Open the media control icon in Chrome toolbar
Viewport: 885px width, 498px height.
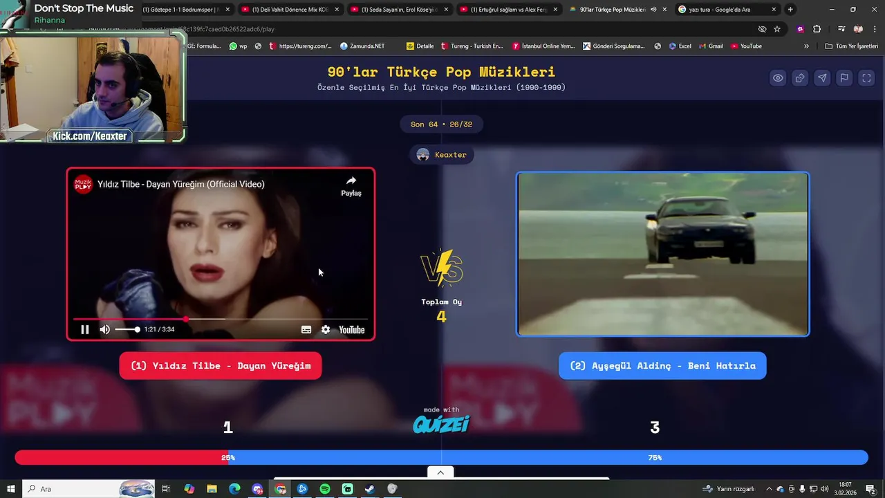coord(841,29)
